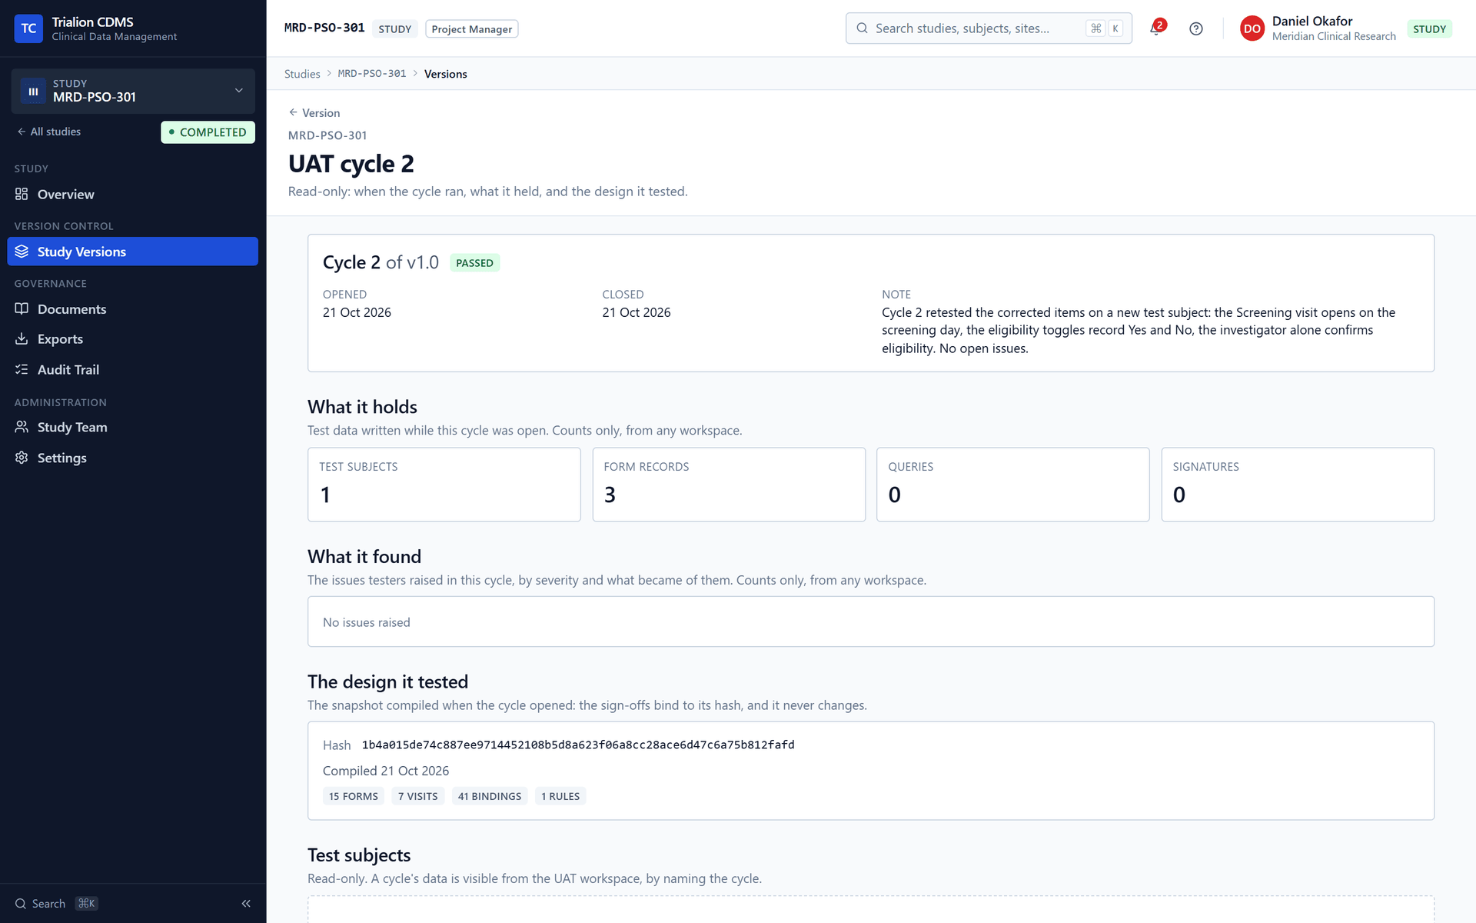Click the green STUDY badge beside user
The image size is (1476, 923).
[1429, 29]
